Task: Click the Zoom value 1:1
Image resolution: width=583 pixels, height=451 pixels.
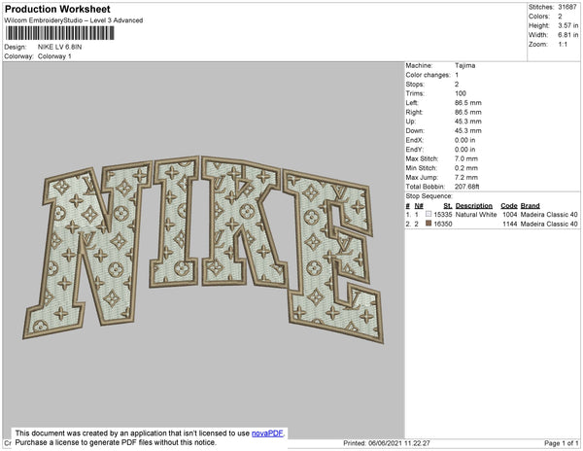Action: point(563,45)
